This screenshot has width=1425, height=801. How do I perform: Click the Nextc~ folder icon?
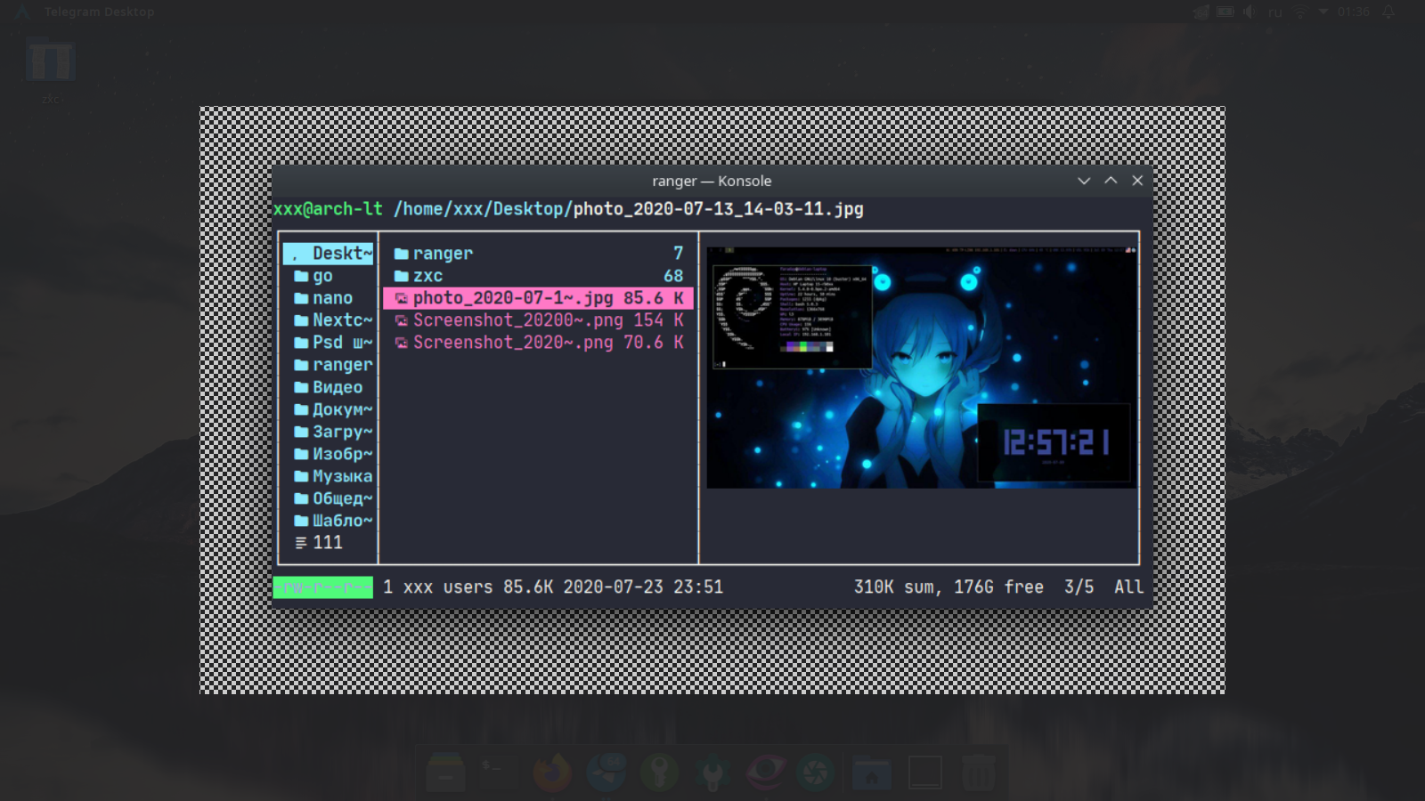pyautogui.click(x=301, y=321)
